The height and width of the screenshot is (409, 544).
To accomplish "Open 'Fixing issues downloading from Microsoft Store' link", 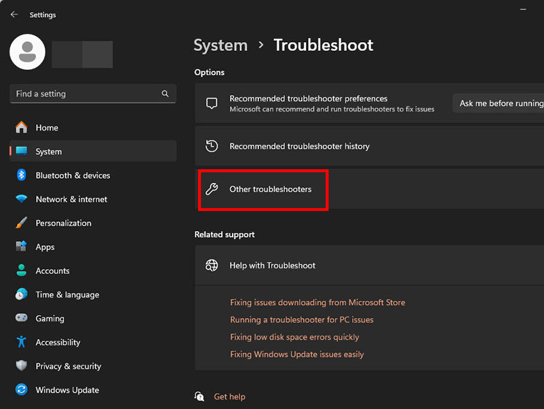I will pyautogui.click(x=318, y=302).
